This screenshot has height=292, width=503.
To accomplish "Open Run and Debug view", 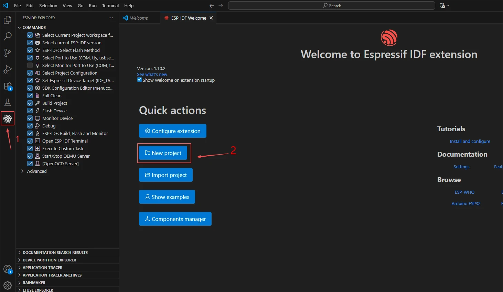I will 8,69.
